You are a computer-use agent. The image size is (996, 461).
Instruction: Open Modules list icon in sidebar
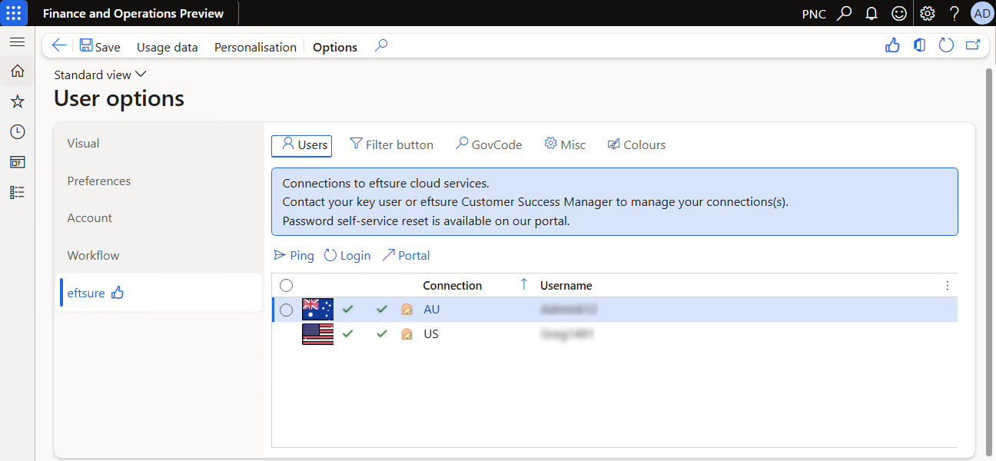[x=17, y=192]
